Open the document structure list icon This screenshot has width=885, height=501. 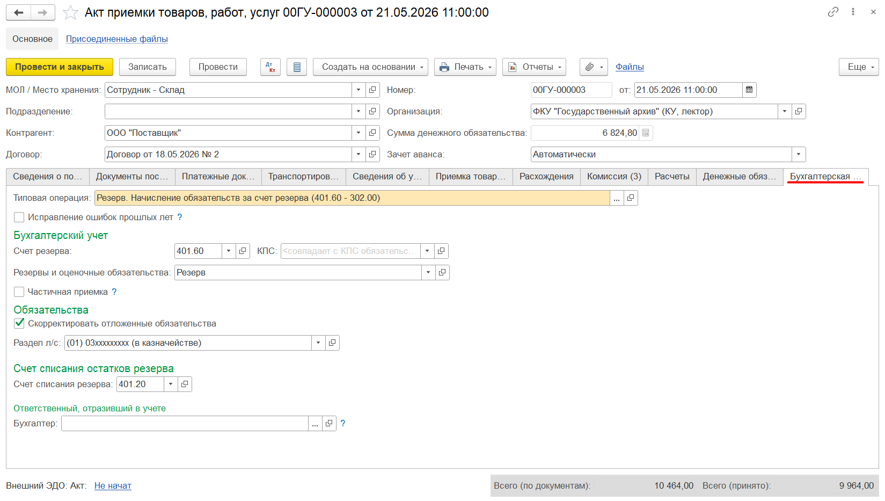[x=297, y=67]
